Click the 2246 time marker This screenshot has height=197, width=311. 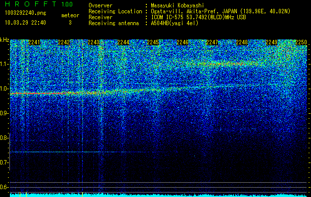point(182,42)
